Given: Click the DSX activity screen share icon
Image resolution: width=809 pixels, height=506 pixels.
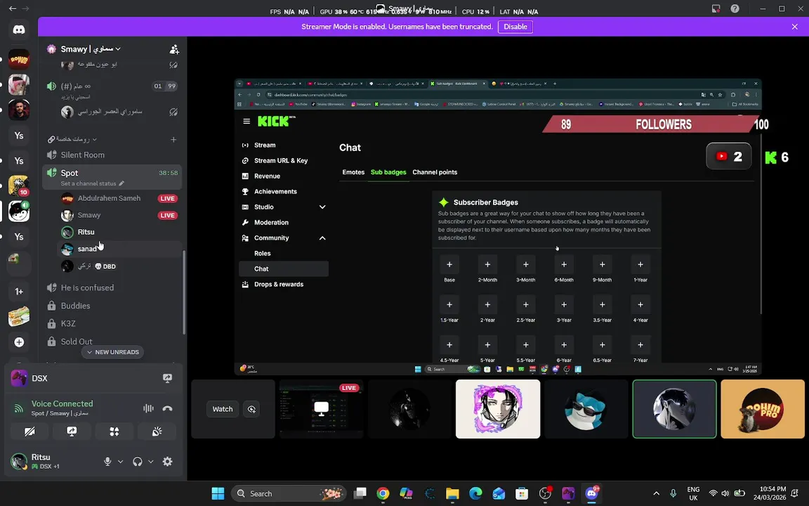Looking at the screenshot, I should [167, 379].
